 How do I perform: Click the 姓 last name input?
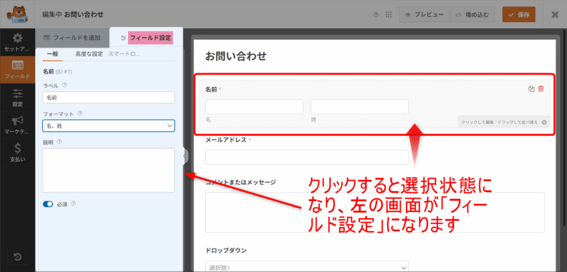click(x=360, y=107)
